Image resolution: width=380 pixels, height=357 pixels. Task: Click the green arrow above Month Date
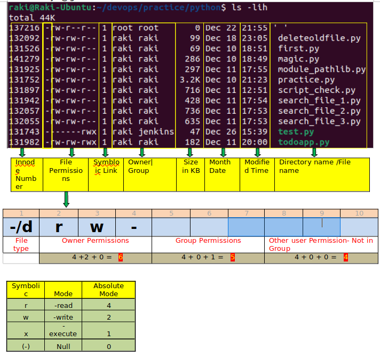(224, 153)
